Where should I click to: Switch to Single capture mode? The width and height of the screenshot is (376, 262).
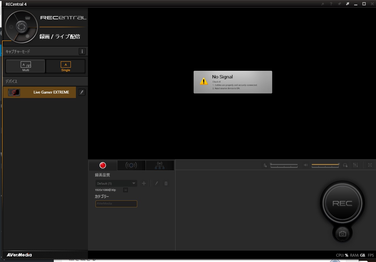(x=65, y=66)
